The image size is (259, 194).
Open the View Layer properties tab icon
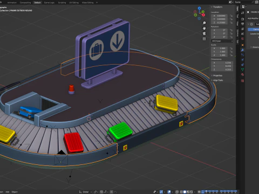coord(243,29)
